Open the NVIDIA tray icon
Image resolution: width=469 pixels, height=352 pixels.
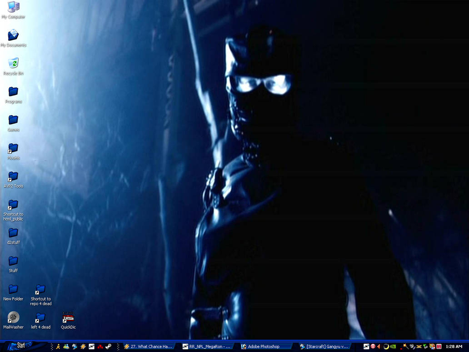pyautogui.click(x=393, y=347)
